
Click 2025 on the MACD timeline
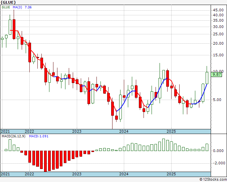tap(171, 174)
